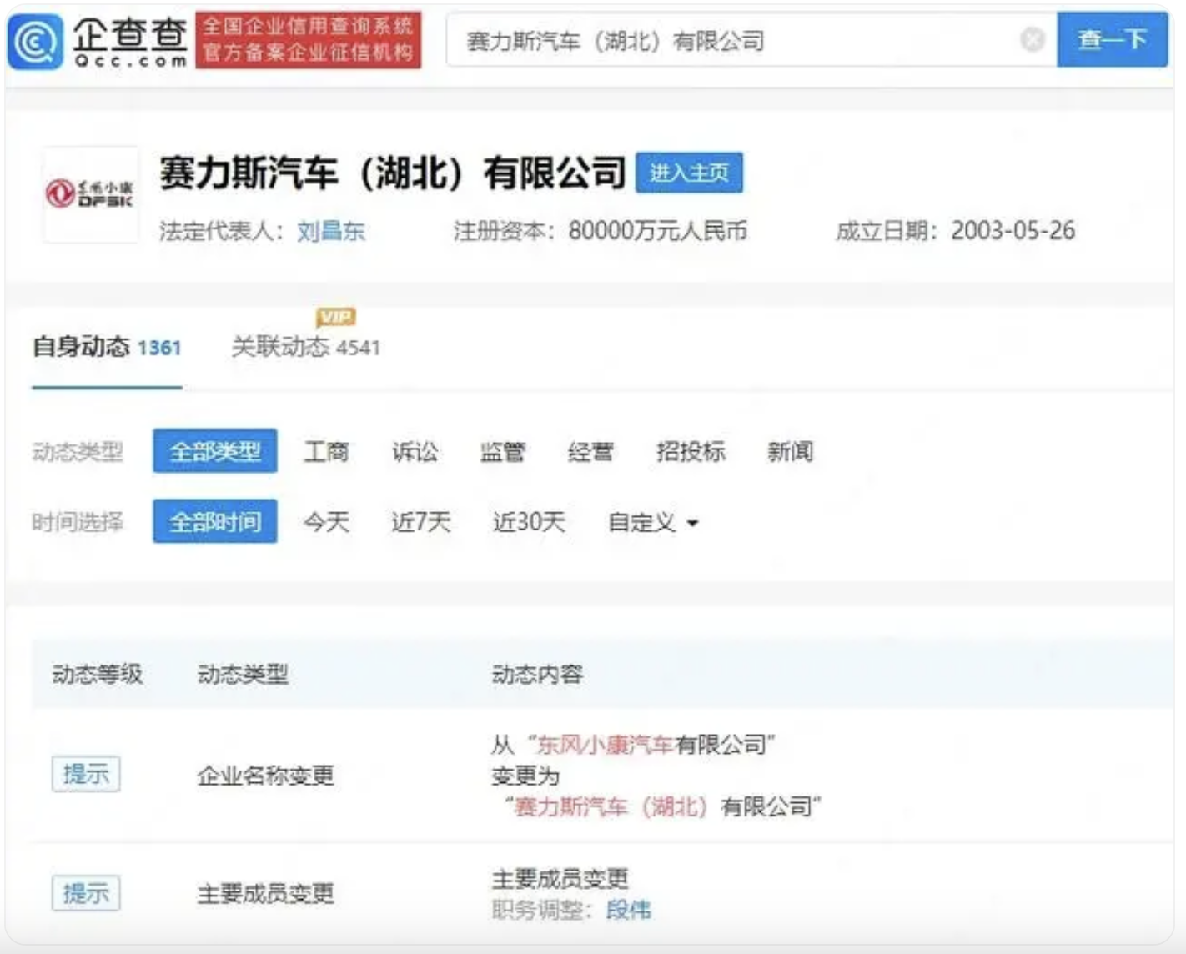Open 东风小康汽车 former name link
Viewport: 1186px width, 954px height.
(x=605, y=744)
